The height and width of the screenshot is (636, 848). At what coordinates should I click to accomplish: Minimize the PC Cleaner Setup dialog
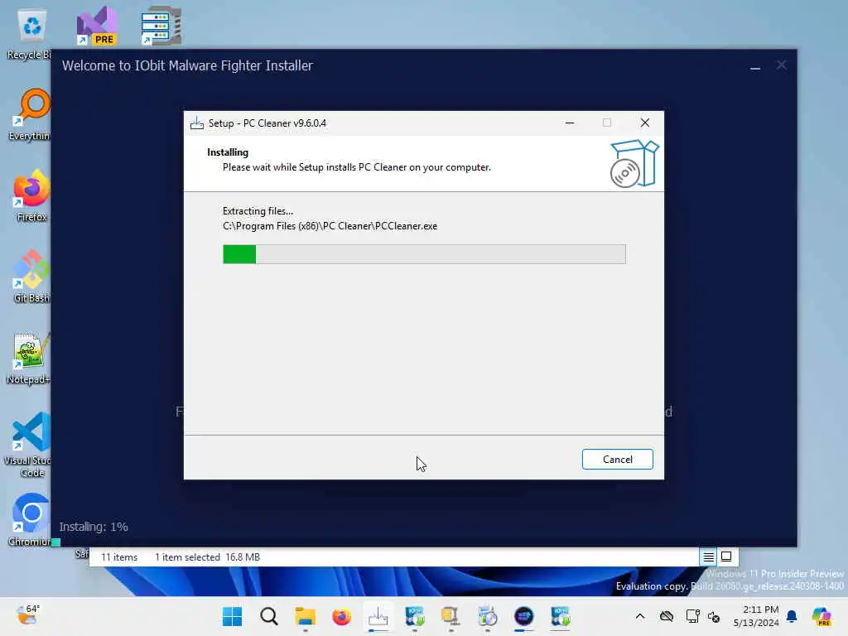[570, 123]
